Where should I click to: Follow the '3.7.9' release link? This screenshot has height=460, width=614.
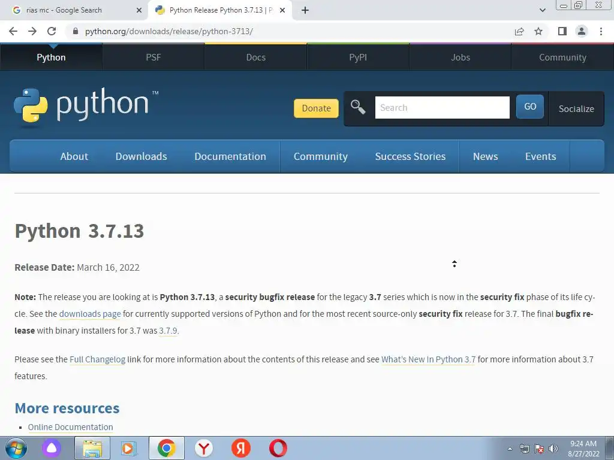coord(168,331)
